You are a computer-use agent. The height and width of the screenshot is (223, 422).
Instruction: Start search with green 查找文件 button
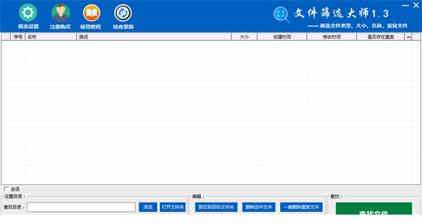374,209
